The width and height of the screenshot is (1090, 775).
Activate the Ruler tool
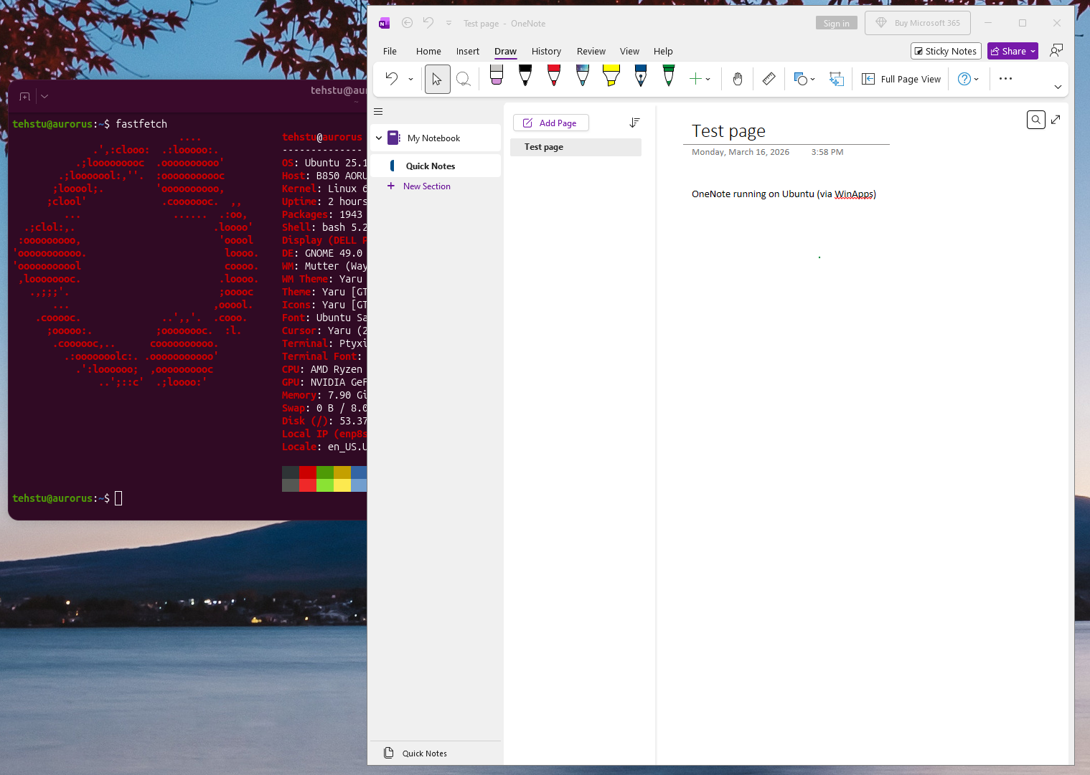point(769,79)
